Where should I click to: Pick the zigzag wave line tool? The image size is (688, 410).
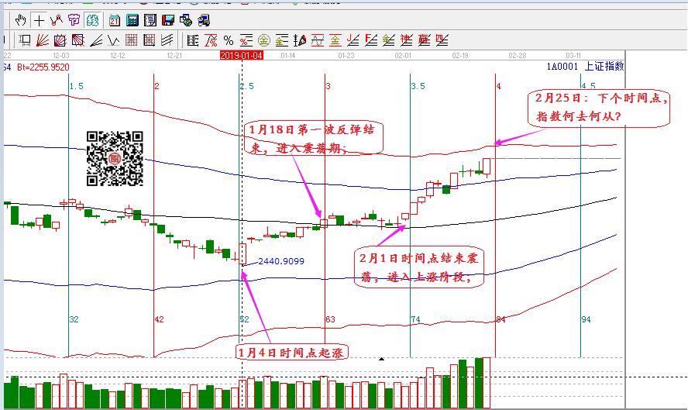pos(112,40)
